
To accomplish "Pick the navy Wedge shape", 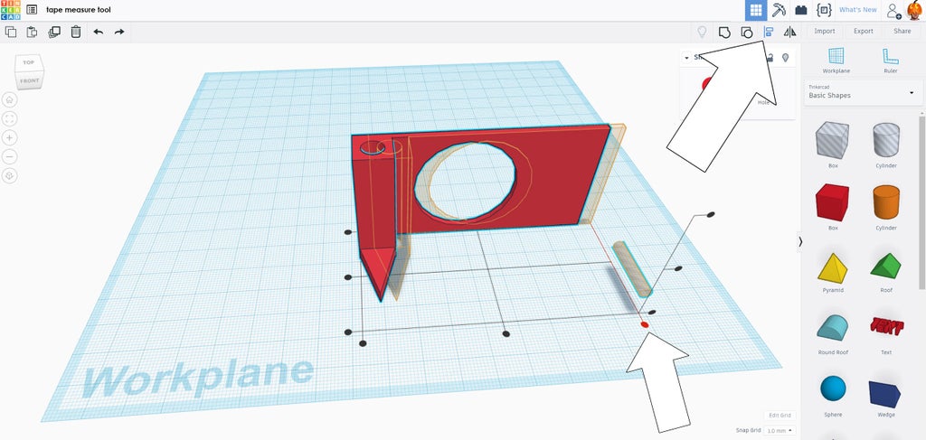I will coord(886,394).
